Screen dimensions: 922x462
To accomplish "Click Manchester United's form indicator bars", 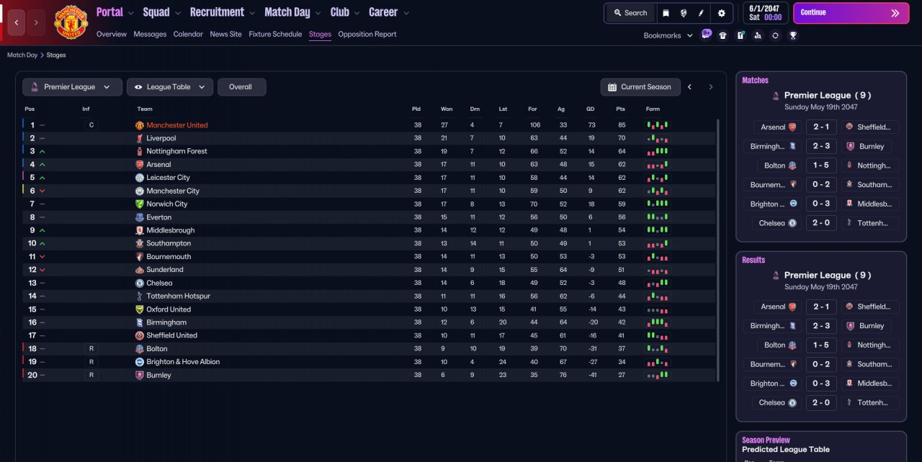I will (658, 125).
